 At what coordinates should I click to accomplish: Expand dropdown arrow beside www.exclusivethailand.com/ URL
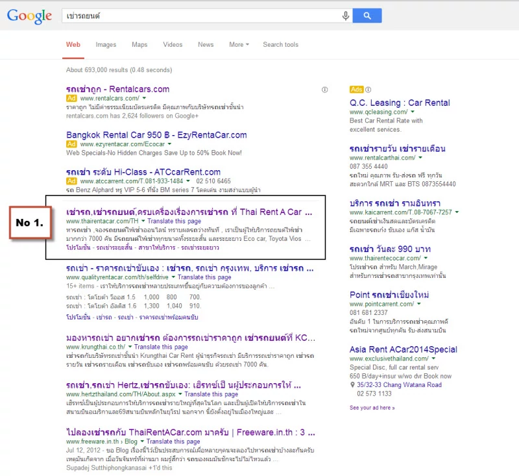[x=433, y=358]
